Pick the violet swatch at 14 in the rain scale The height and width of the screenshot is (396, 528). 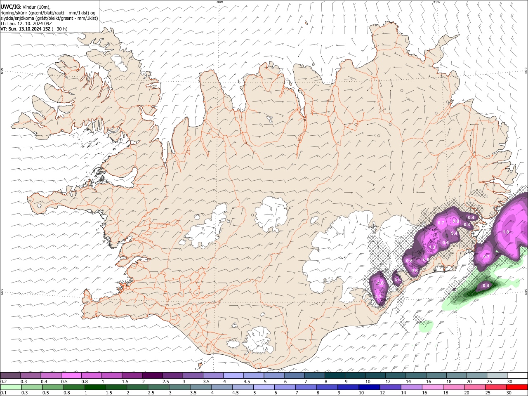click(x=411, y=387)
